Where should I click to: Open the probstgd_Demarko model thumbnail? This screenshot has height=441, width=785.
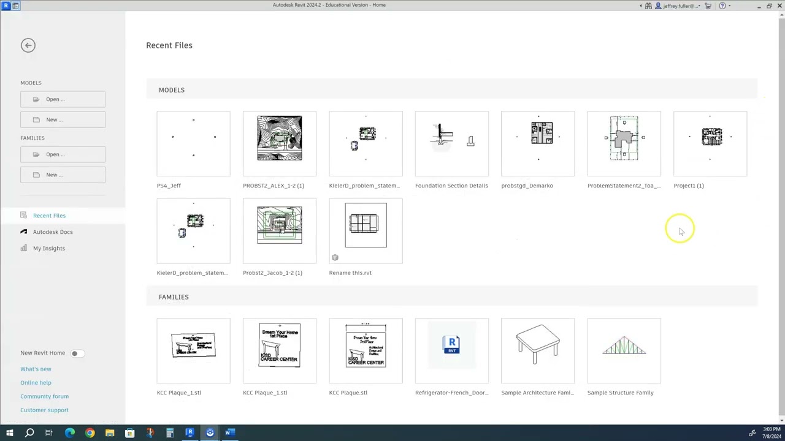pos(538,143)
